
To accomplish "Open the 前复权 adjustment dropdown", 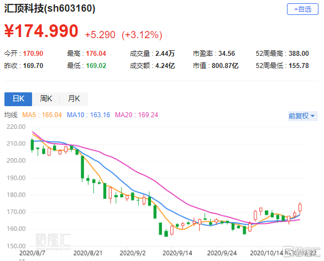I will 302,116.
